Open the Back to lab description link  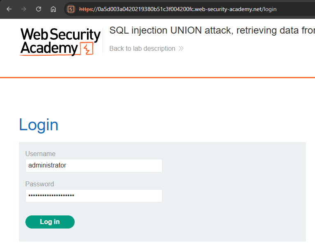pyautogui.click(x=142, y=49)
